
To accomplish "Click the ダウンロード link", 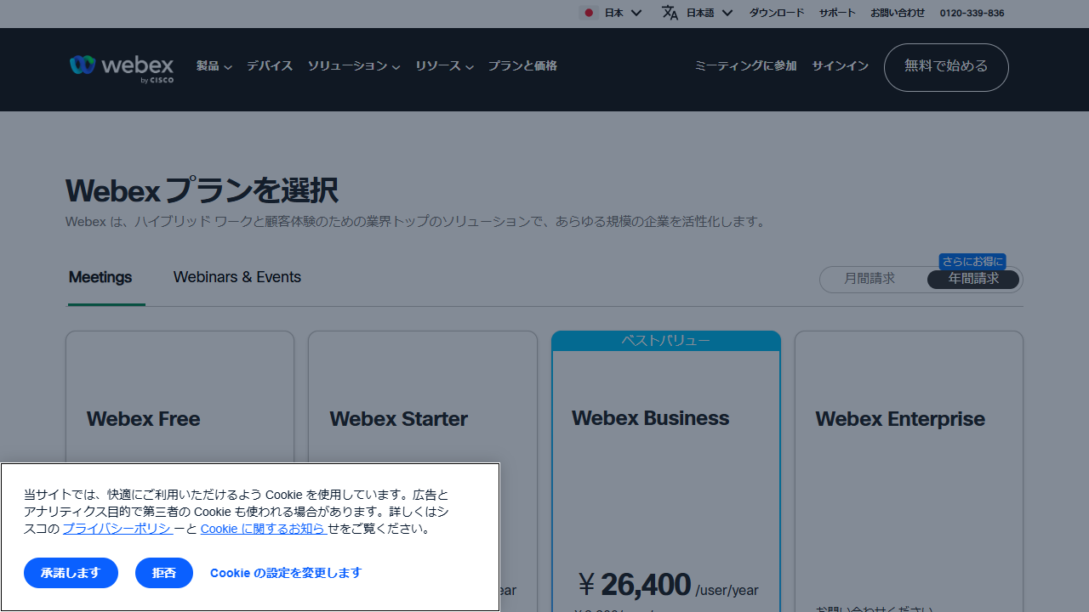I will [x=776, y=13].
